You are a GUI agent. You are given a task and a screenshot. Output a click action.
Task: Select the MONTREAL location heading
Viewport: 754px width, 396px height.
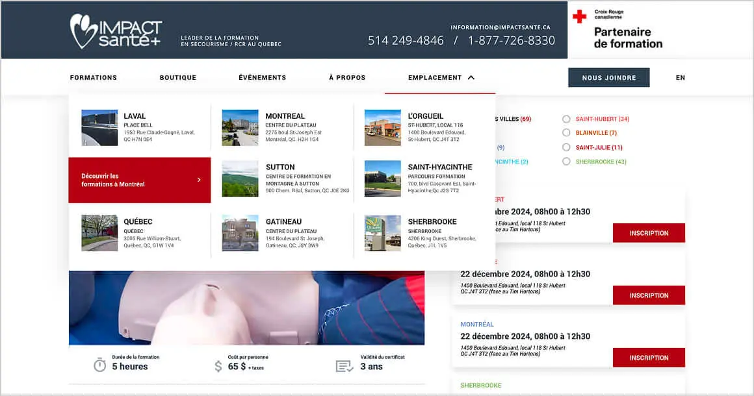click(x=285, y=116)
